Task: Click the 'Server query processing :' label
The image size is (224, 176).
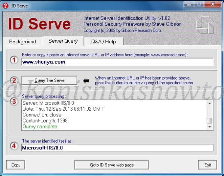Action: [44, 96]
